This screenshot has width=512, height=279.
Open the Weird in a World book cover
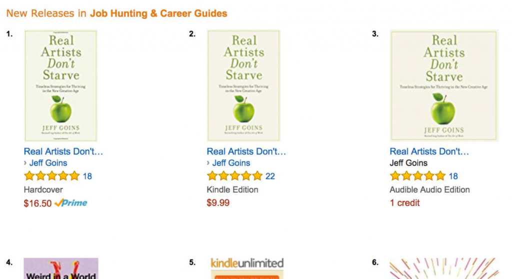[x=61, y=269]
